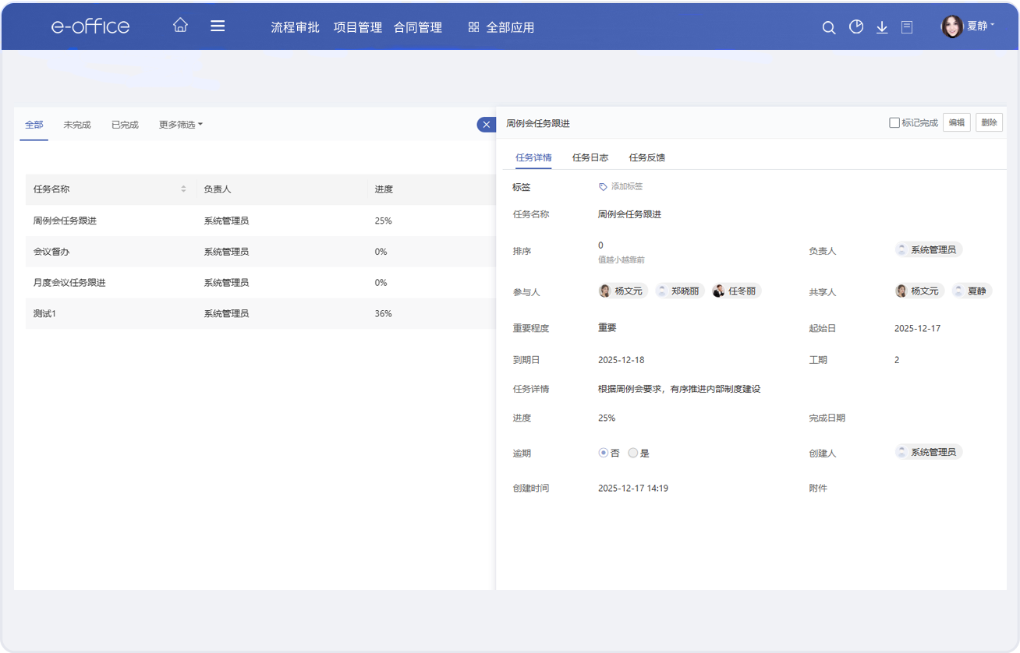
Task: Click the search magnifier icon
Action: pos(829,27)
